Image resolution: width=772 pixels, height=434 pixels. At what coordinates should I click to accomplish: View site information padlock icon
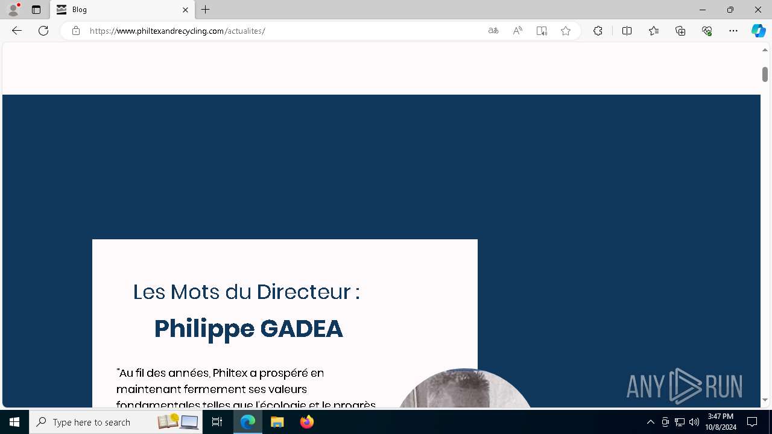[x=76, y=31]
